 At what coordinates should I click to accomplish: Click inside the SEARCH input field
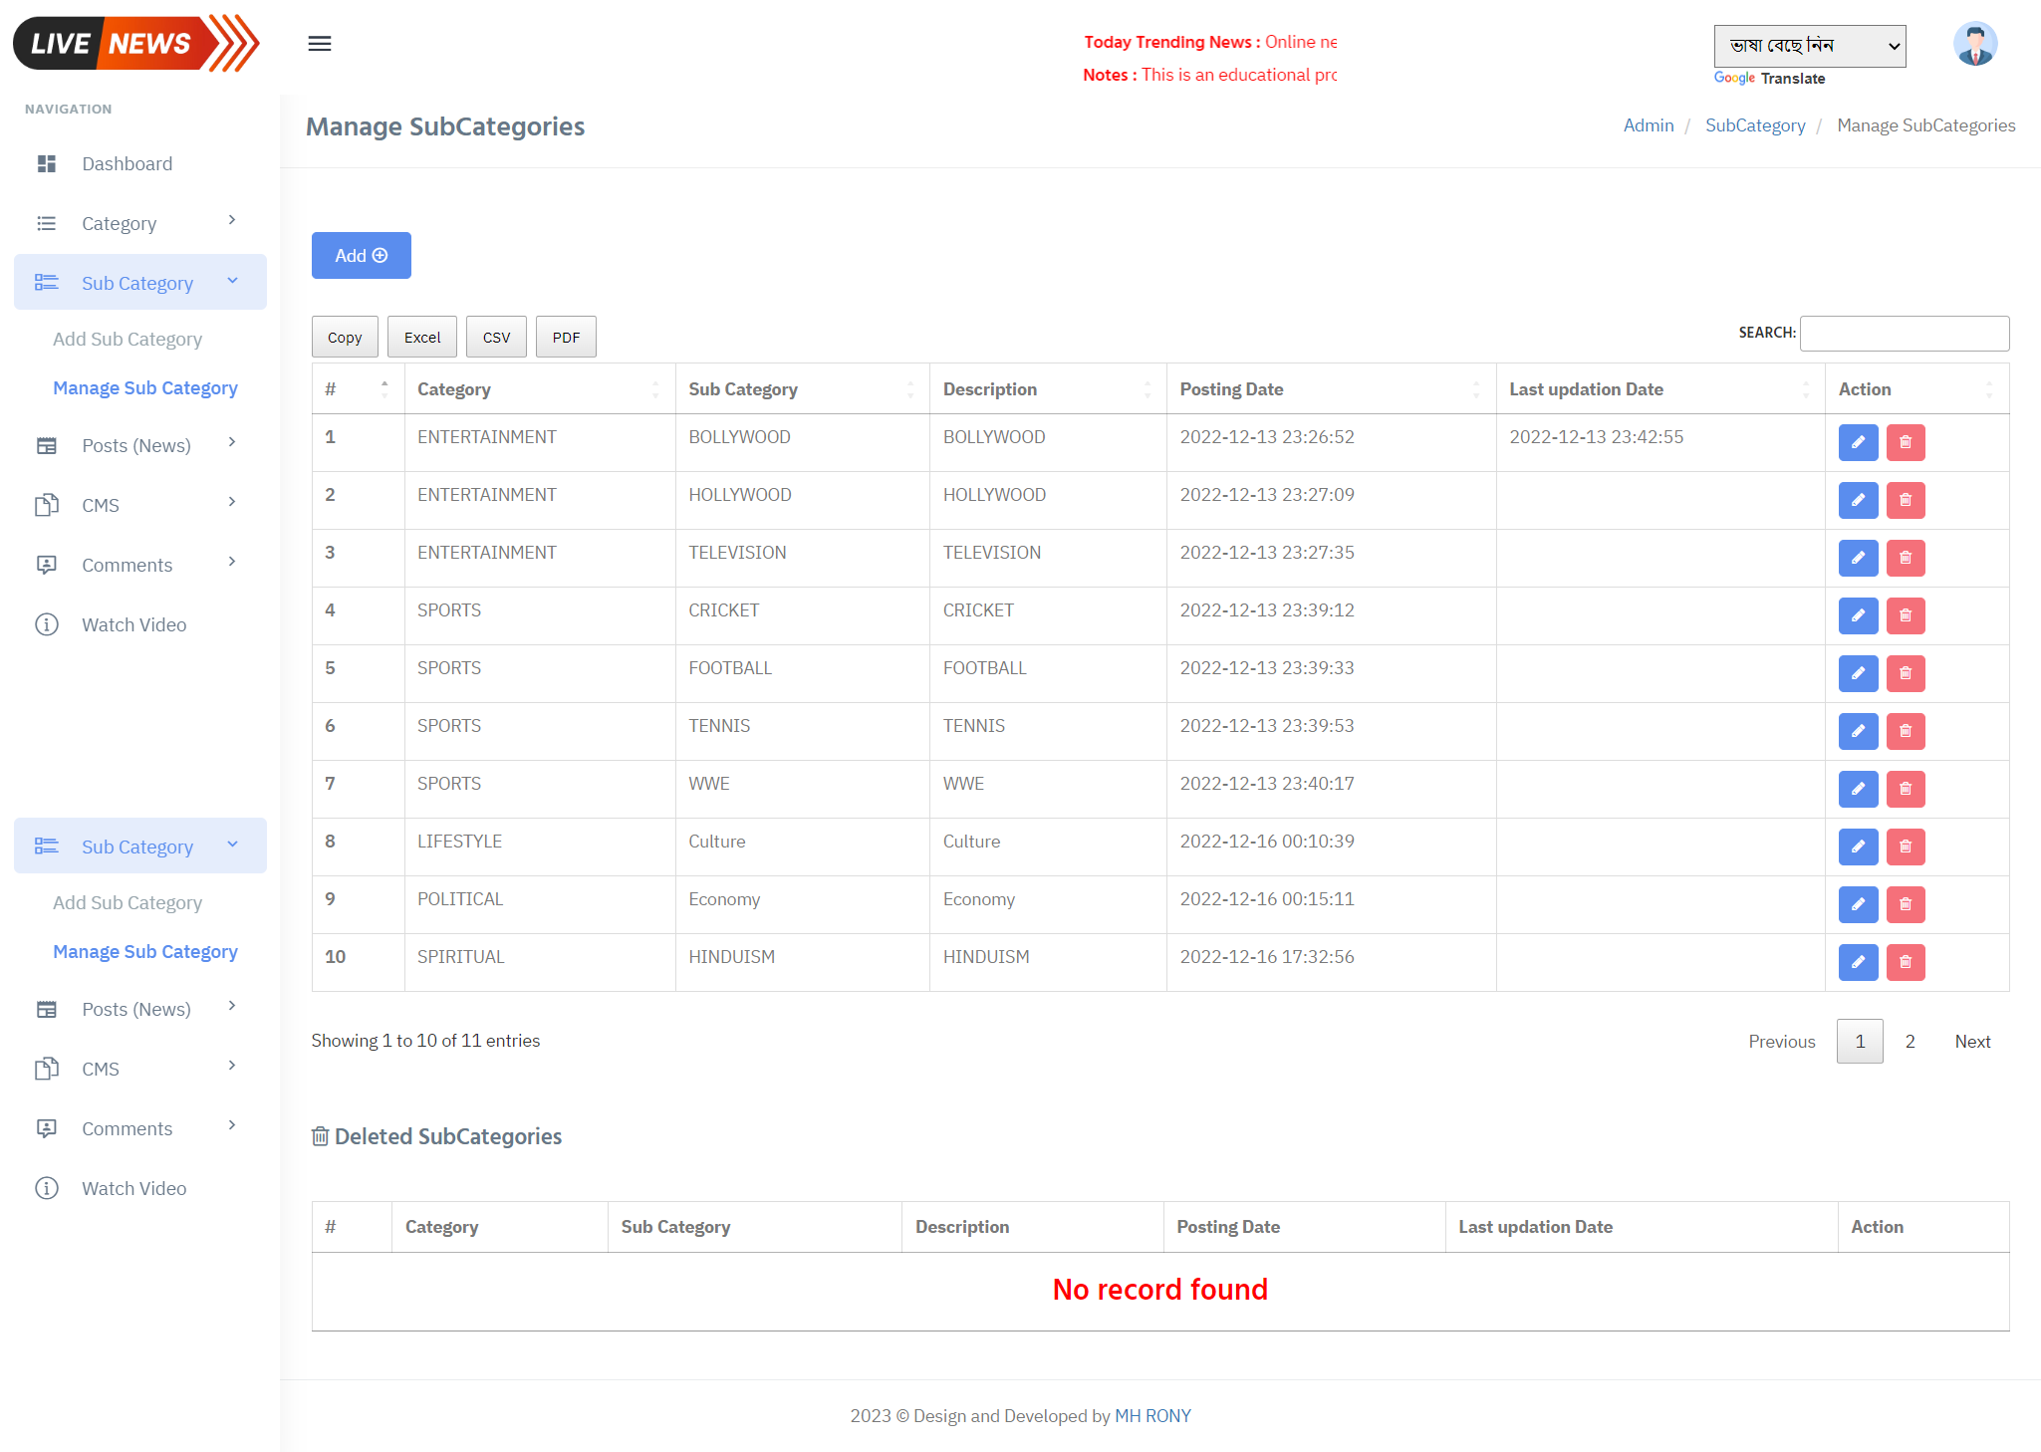[1904, 333]
